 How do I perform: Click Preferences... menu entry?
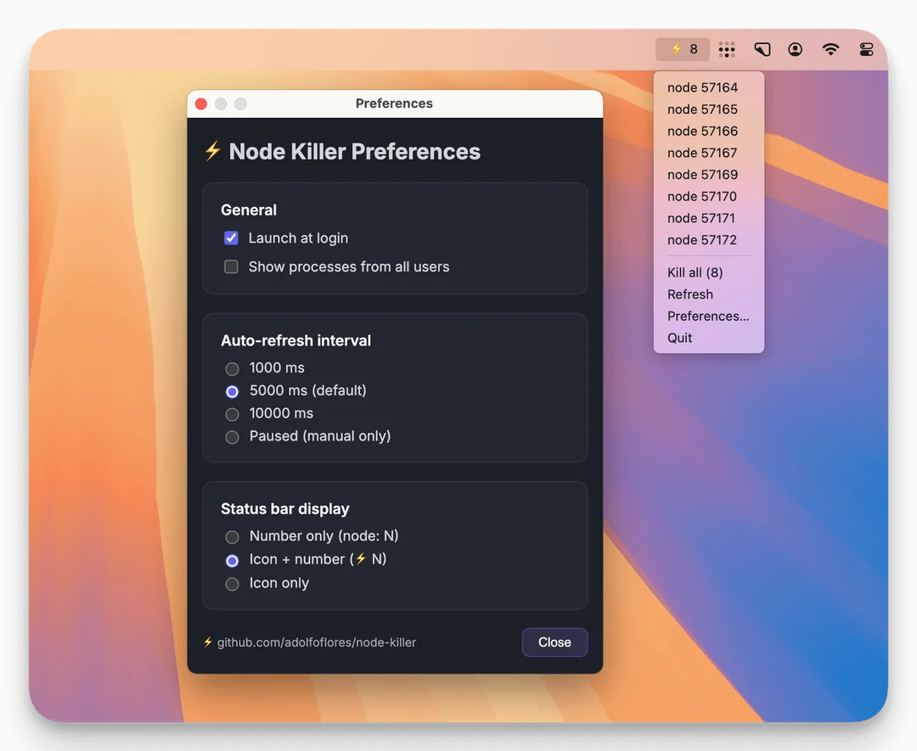pos(707,317)
